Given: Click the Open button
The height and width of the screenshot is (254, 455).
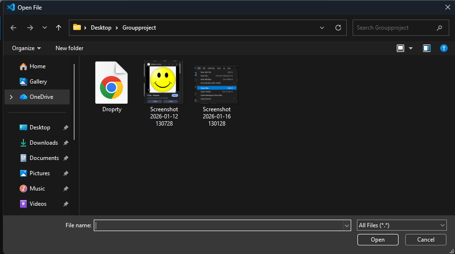Looking at the screenshot, I should pos(377,240).
